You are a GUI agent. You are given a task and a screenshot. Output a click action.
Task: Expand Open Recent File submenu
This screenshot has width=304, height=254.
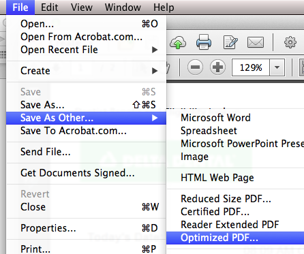pos(87,50)
